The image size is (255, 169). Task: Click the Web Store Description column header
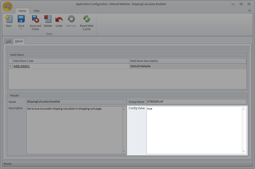tap(188, 61)
